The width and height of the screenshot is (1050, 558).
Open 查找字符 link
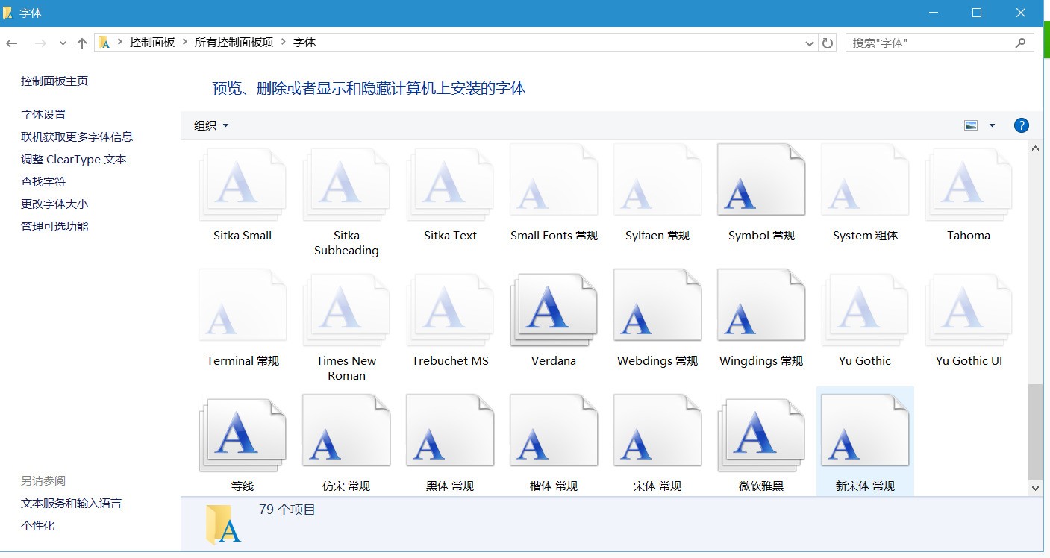point(43,181)
